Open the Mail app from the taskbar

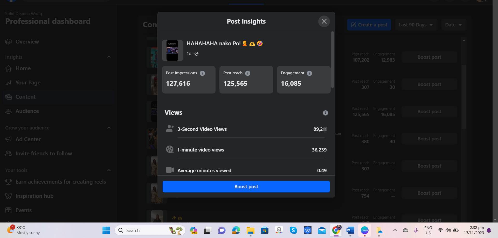pos(322,230)
